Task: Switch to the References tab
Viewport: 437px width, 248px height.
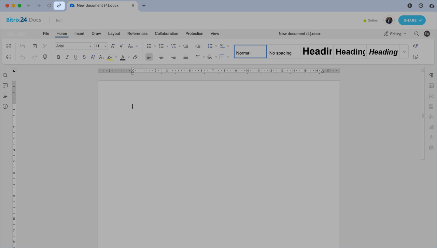Action: click(137, 33)
